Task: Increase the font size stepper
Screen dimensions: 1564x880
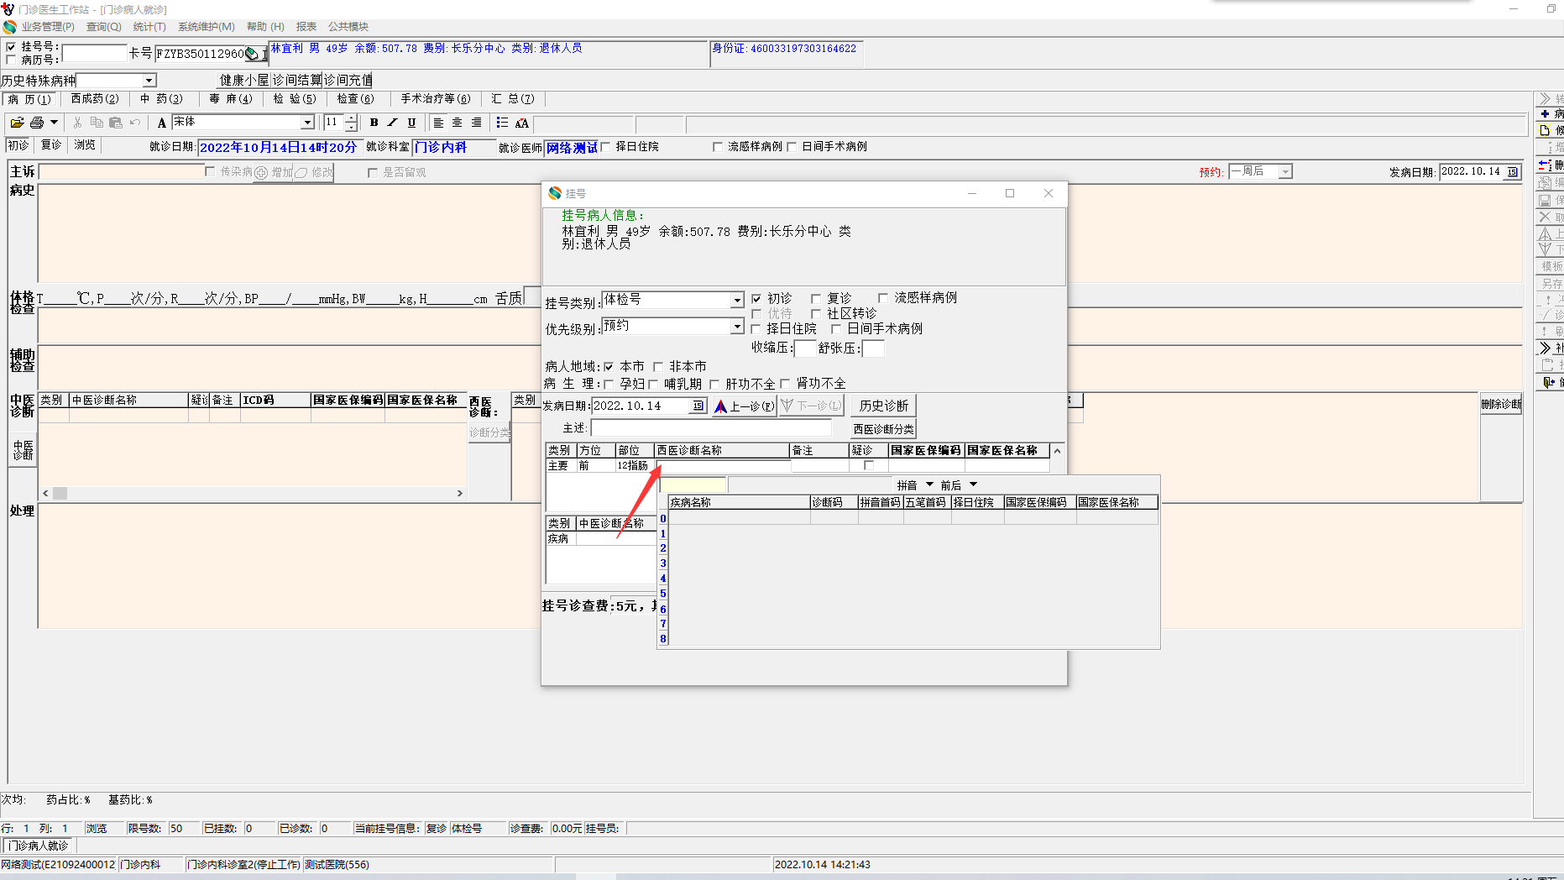Action: click(351, 118)
